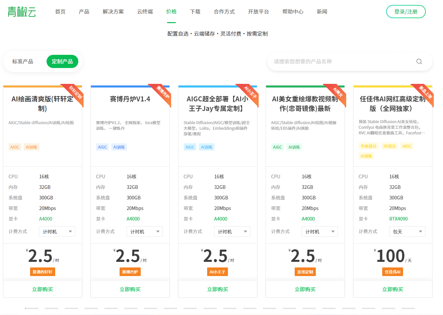Click the AI小王子 corner ribbon
443x315 pixels.
[x=250, y=92]
